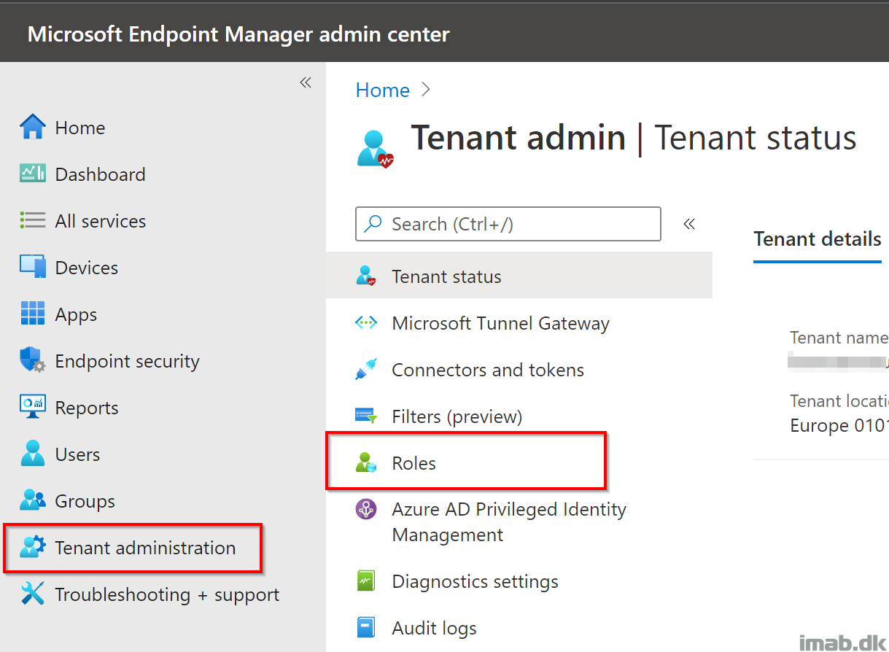The height and width of the screenshot is (652, 889).
Task: Click the Tenant status heart-person icon in menu
Action: tap(365, 276)
